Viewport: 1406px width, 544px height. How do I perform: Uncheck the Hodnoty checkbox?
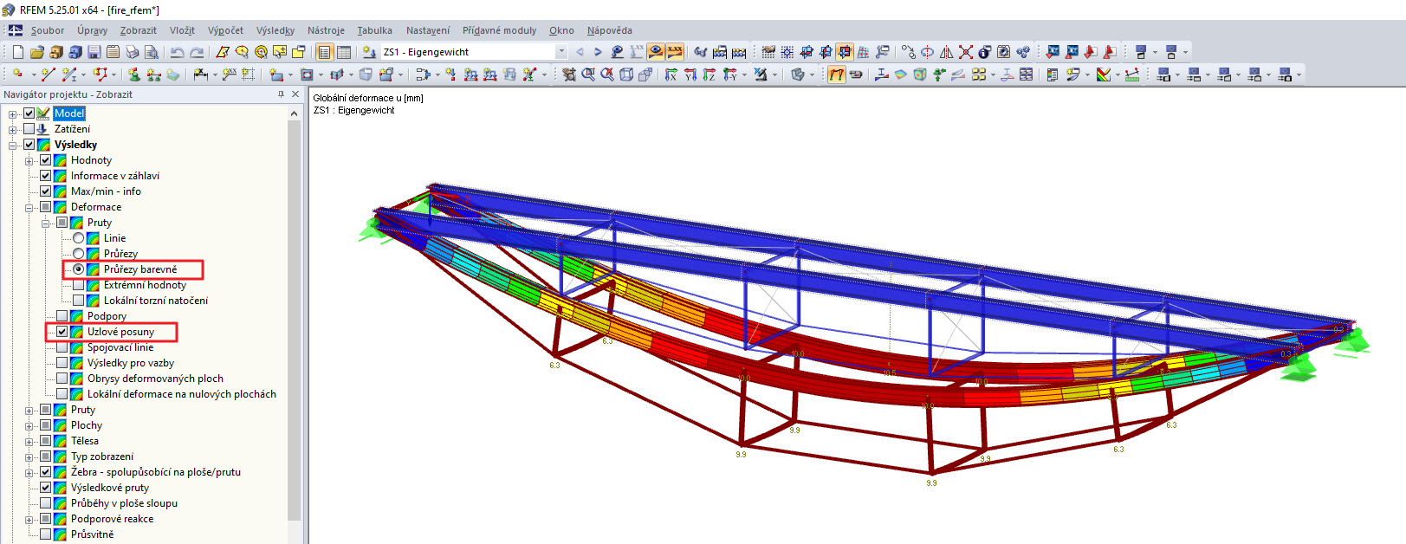pos(46,160)
